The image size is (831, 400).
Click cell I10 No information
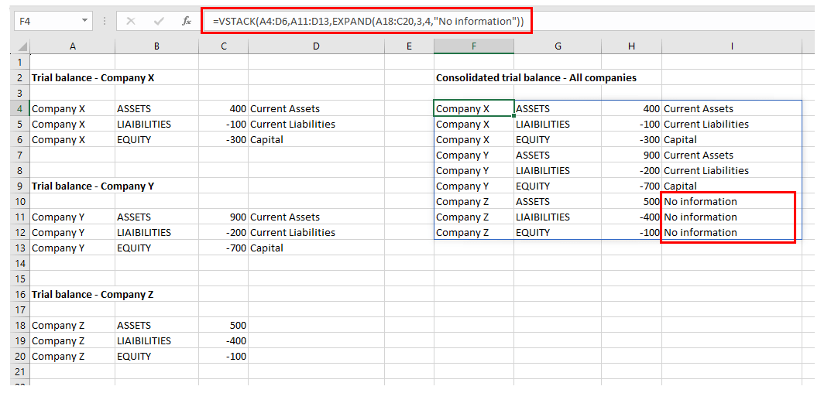coord(732,202)
